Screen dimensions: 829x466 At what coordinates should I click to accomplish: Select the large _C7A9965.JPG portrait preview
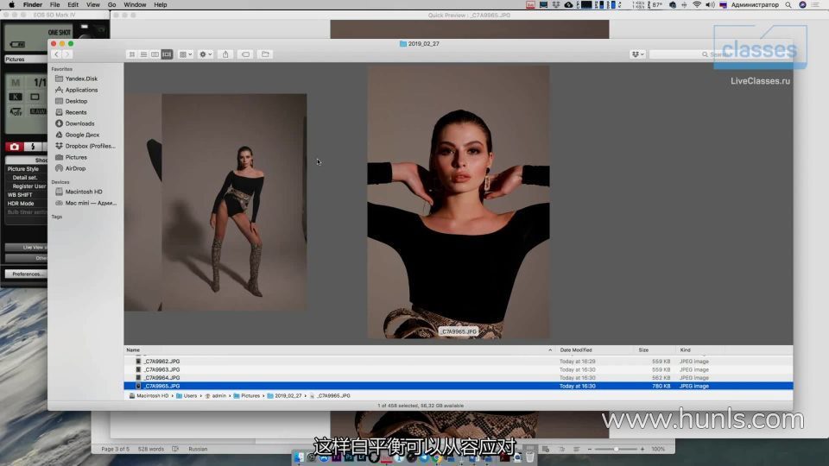point(459,202)
